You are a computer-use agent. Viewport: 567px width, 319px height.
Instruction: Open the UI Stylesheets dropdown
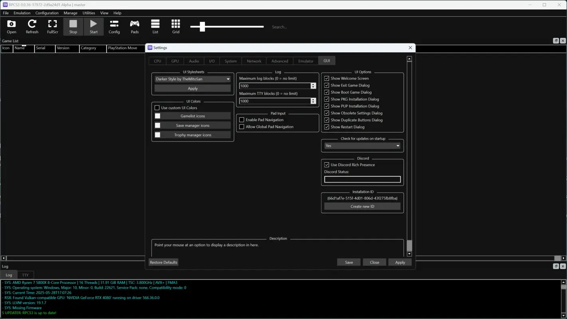192,79
